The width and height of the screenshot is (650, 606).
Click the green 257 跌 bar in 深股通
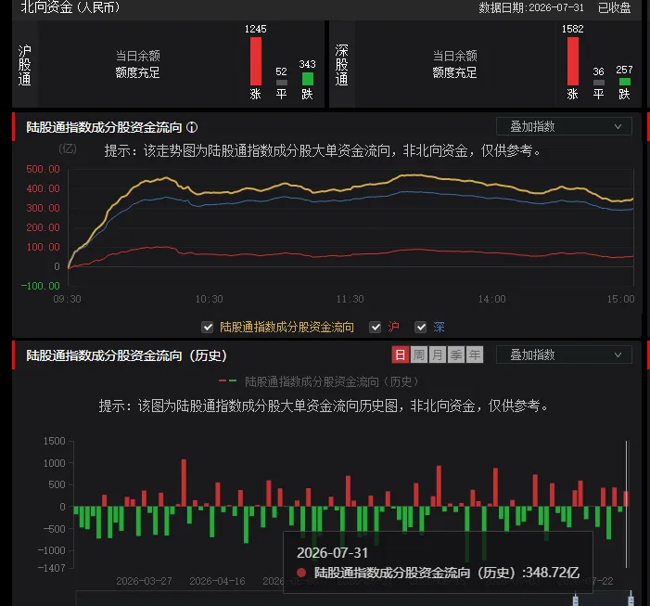(x=625, y=82)
